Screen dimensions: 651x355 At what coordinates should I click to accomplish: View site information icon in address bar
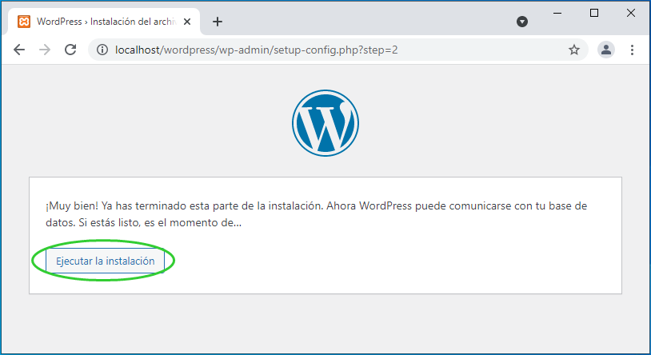coord(102,50)
